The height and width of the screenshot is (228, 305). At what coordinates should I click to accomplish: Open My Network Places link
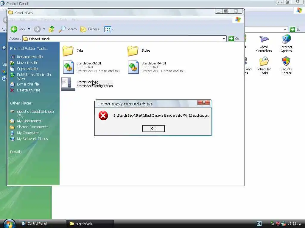pyautogui.click(x=32, y=139)
